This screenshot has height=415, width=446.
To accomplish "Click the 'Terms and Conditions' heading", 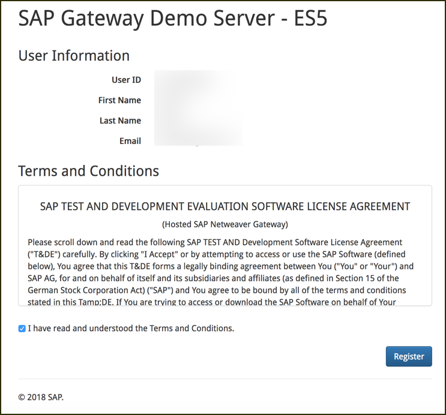I will pyautogui.click(x=88, y=171).
